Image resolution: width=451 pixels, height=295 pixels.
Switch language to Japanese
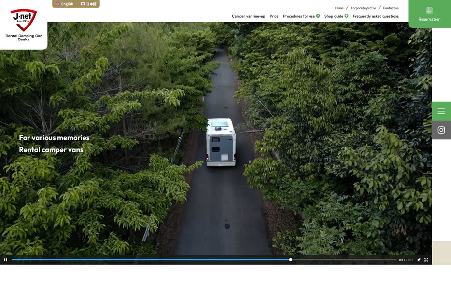coord(88,4)
